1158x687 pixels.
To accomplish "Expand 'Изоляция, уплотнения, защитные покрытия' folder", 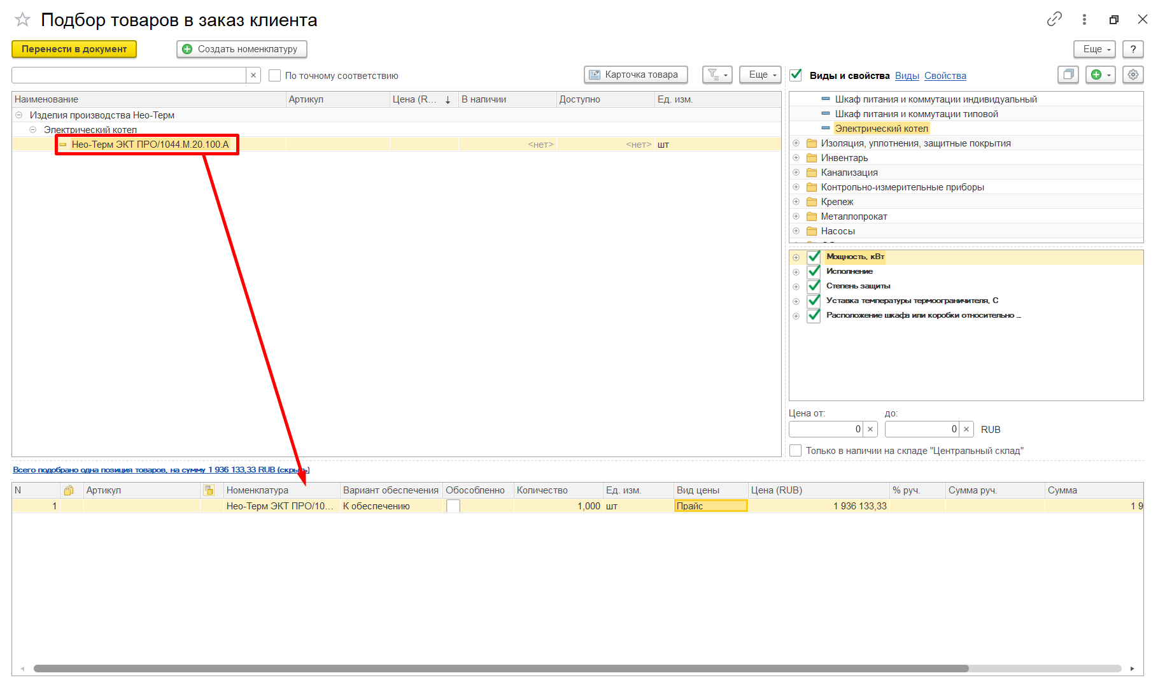I will (796, 143).
